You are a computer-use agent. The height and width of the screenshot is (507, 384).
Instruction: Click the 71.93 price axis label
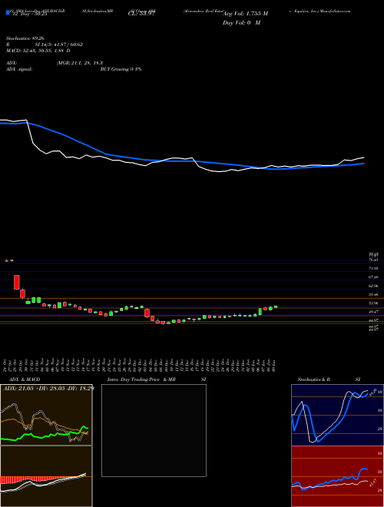(374, 268)
